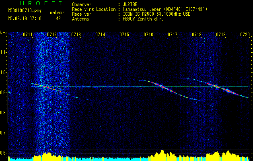Click the ICOM IC-R2500 53.1000MHz USB text
The height and width of the screenshot is (161, 253).
156,14
